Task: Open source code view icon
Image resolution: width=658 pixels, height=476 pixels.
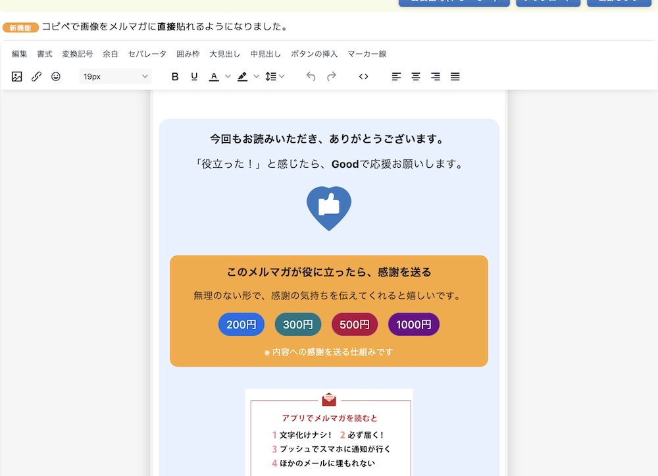Action: click(363, 76)
